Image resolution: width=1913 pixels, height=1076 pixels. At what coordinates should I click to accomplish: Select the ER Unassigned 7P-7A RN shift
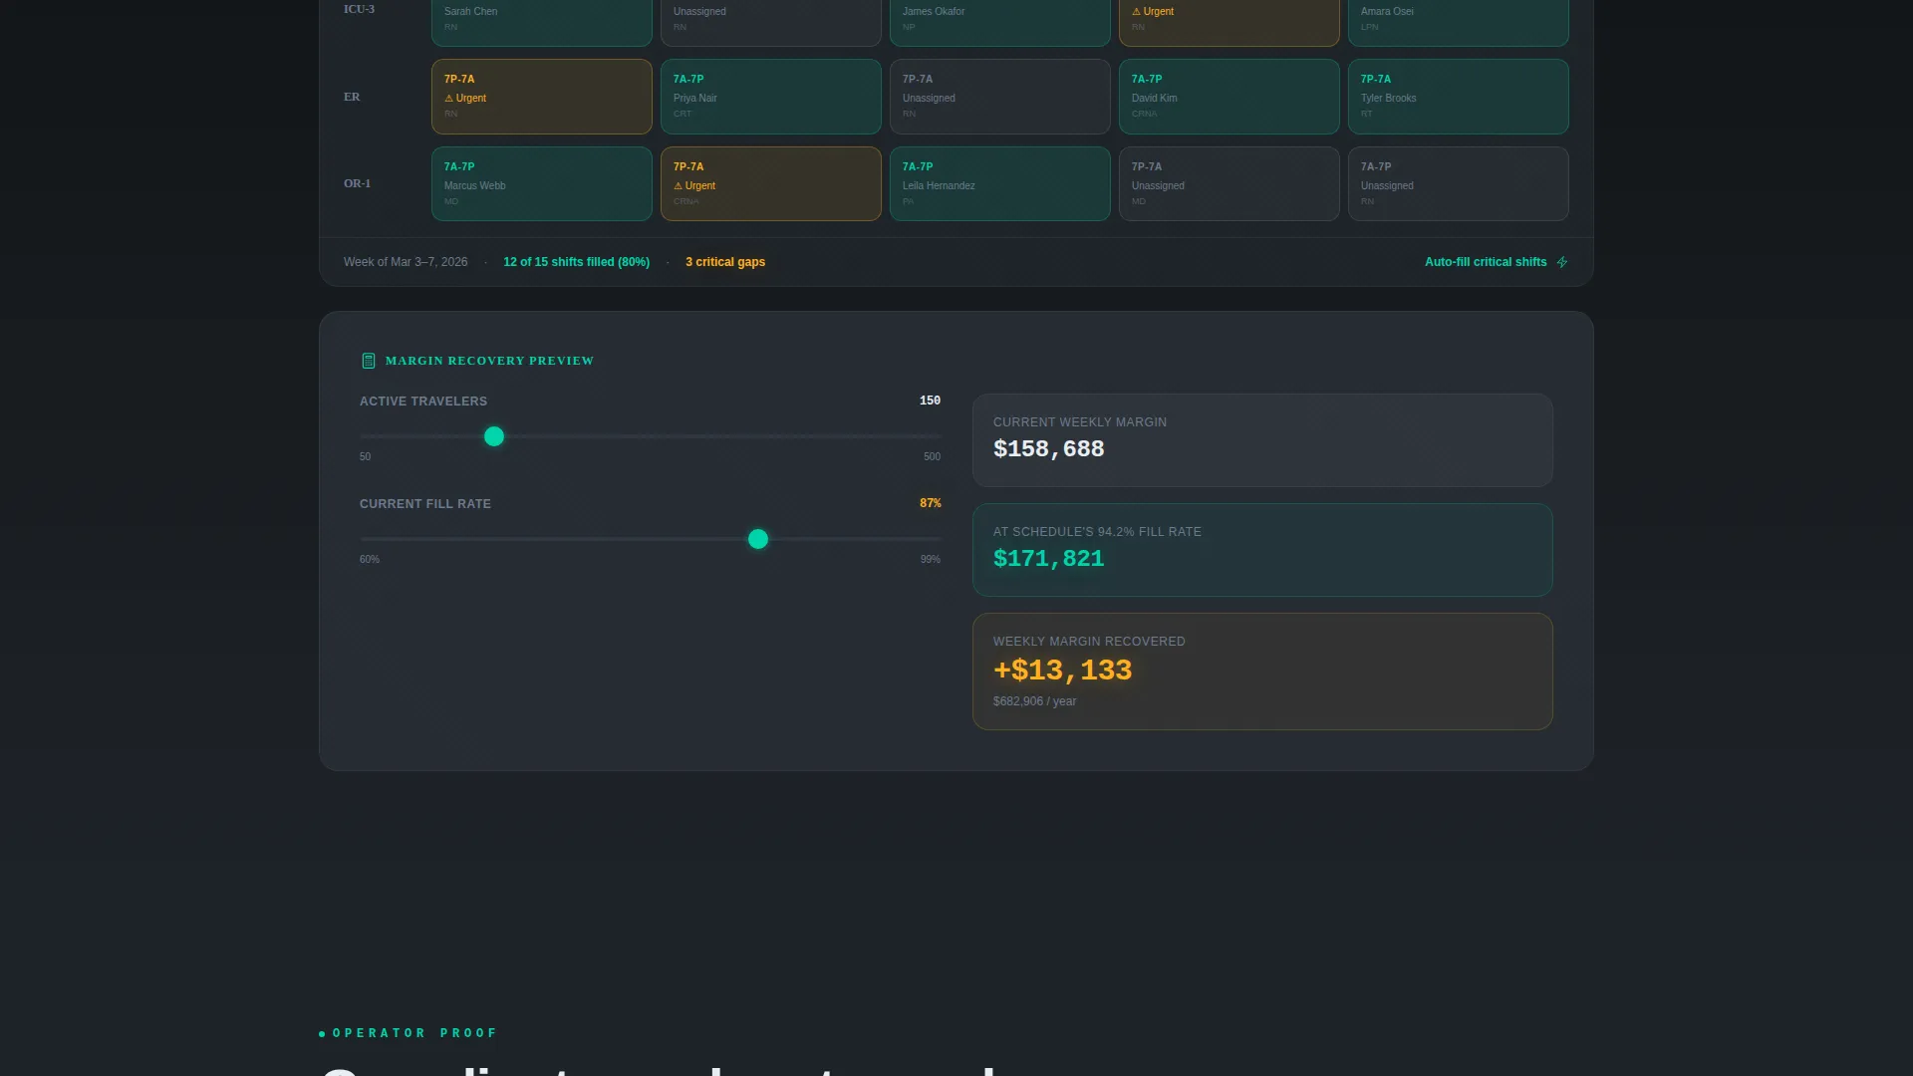coord(1000,97)
